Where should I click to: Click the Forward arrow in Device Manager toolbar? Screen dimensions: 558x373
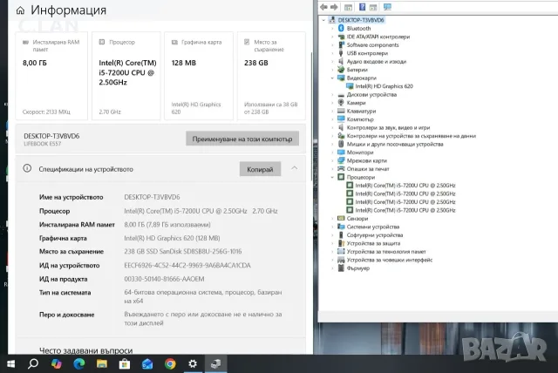tap(334, 7)
